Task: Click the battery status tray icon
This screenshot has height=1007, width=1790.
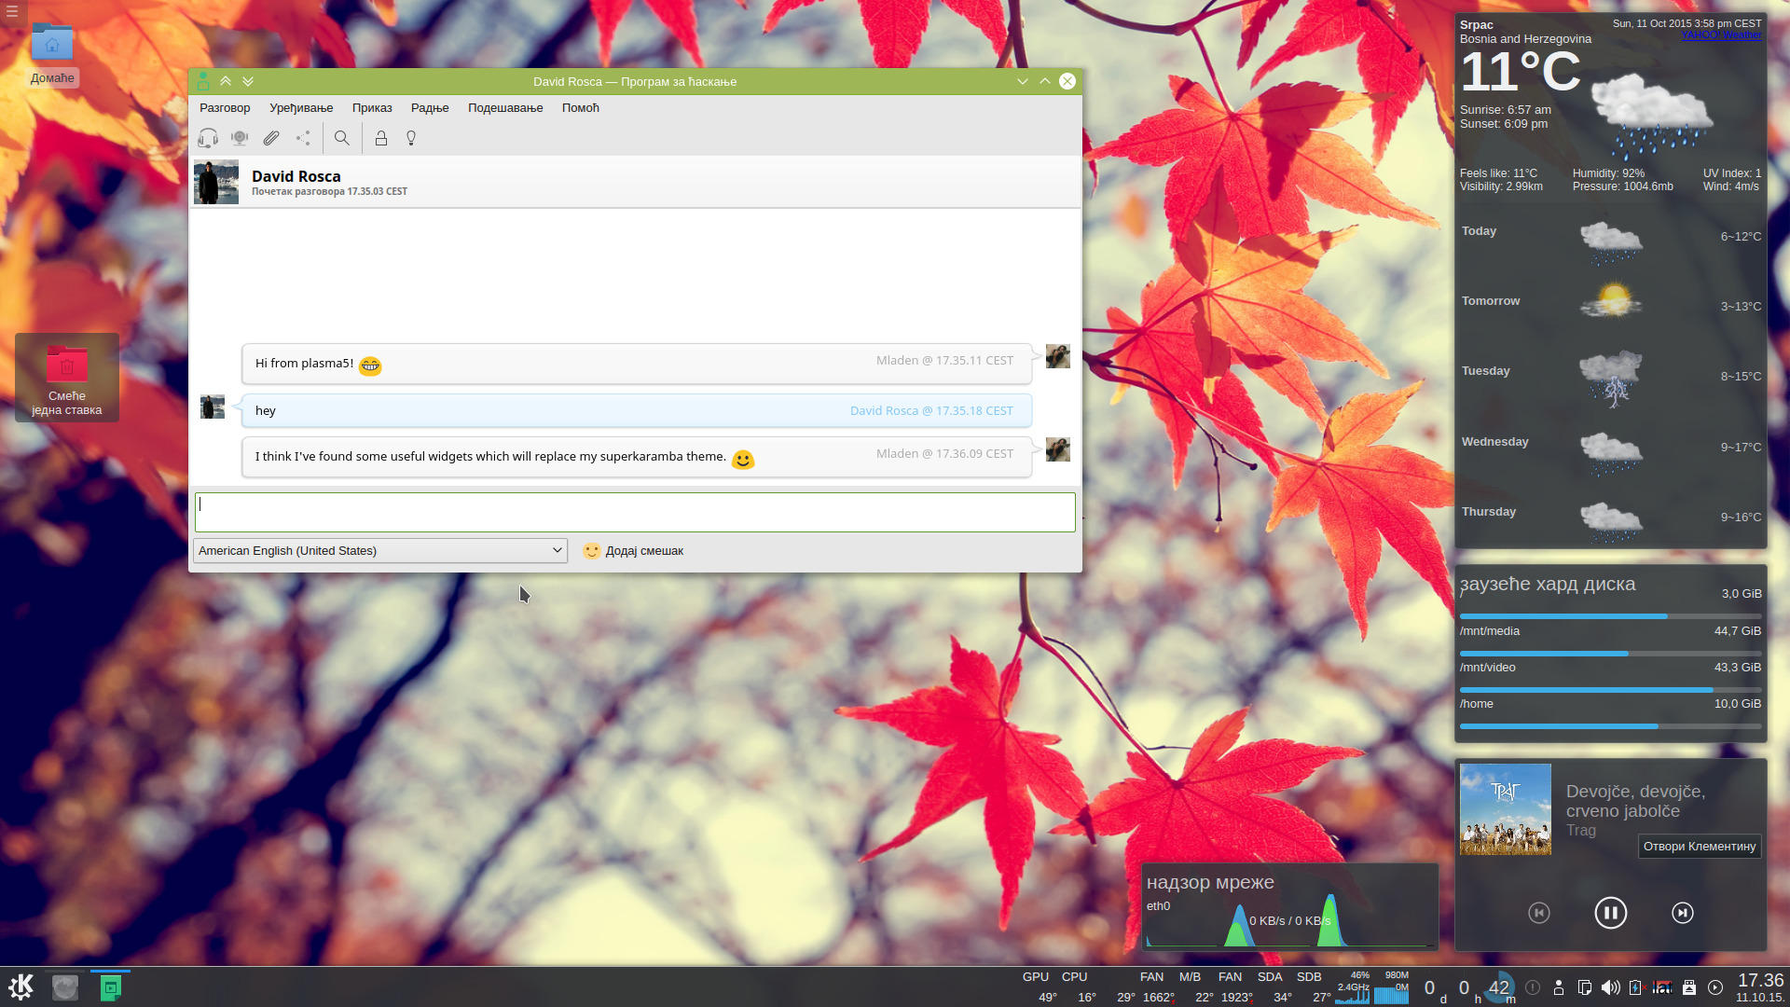Action: point(1635,987)
